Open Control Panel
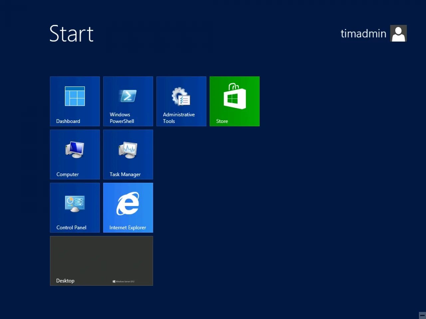Viewport: 426px width, 319px height. 75,206
